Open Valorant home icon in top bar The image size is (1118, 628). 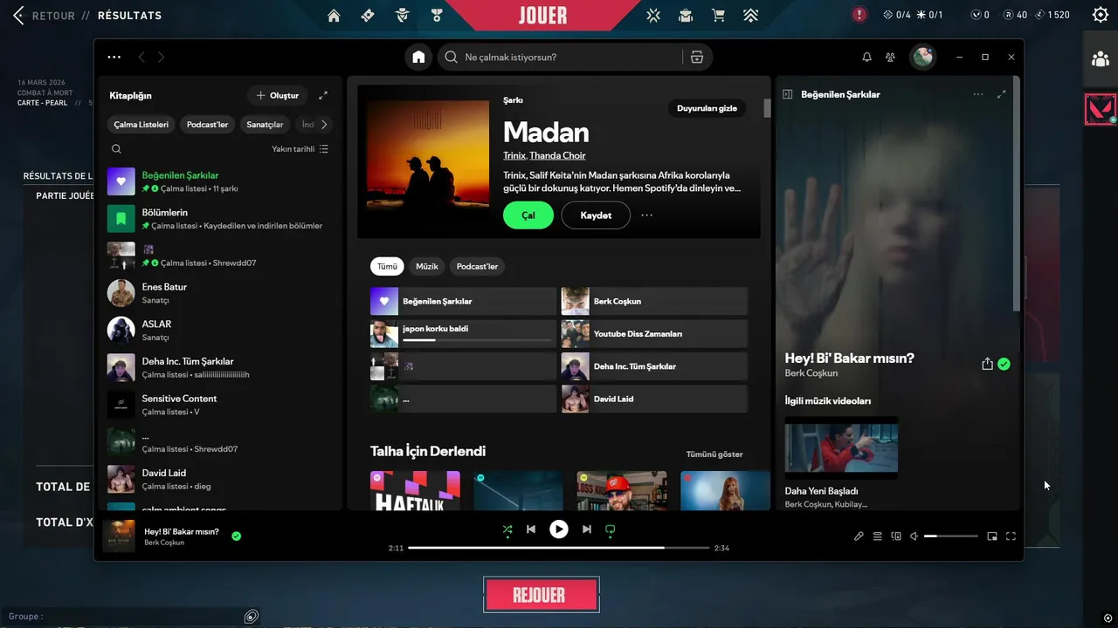tap(334, 15)
